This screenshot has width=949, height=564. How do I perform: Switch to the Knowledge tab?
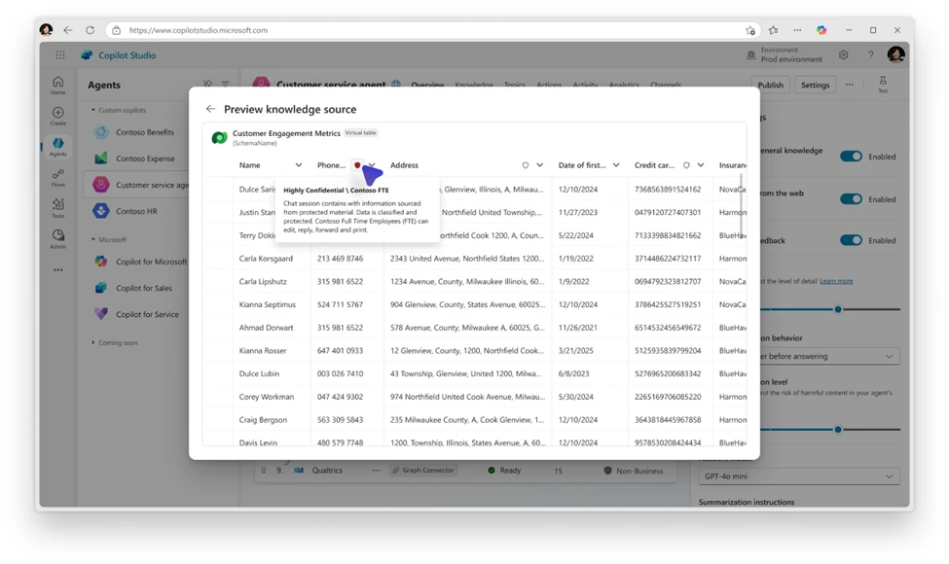pyautogui.click(x=473, y=85)
